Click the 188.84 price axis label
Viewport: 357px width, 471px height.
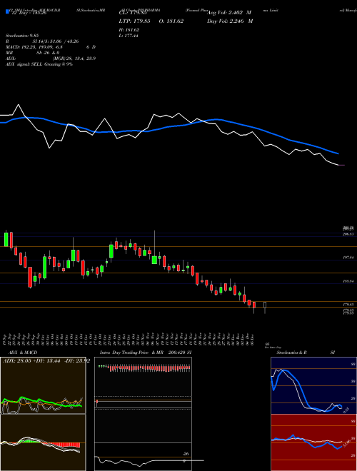[x=348, y=281]
